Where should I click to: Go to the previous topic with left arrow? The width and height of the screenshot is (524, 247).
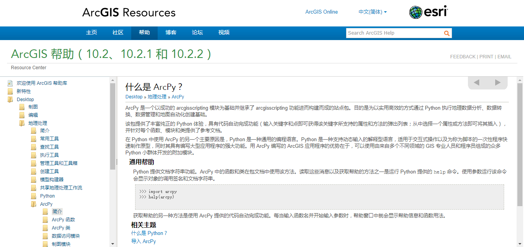pyautogui.click(x=476, y=82)
